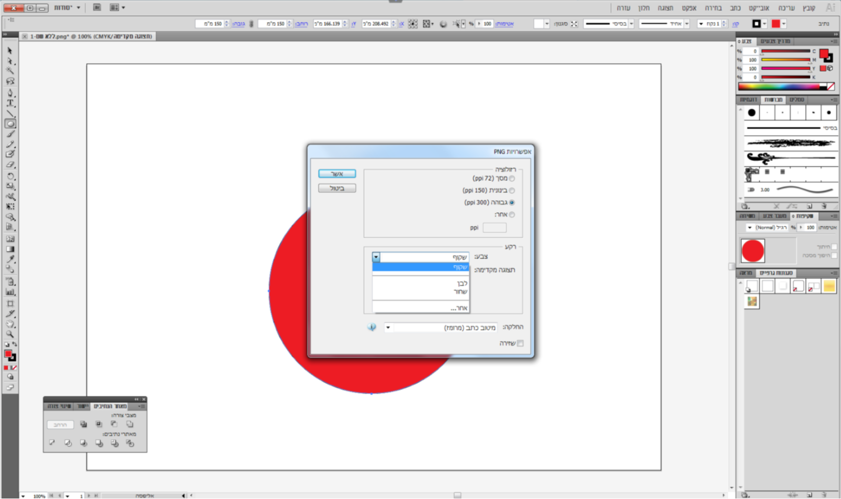This screenshot has width=841, height=499.
Task: Select the Selection arrow tool
Action: 10,51
